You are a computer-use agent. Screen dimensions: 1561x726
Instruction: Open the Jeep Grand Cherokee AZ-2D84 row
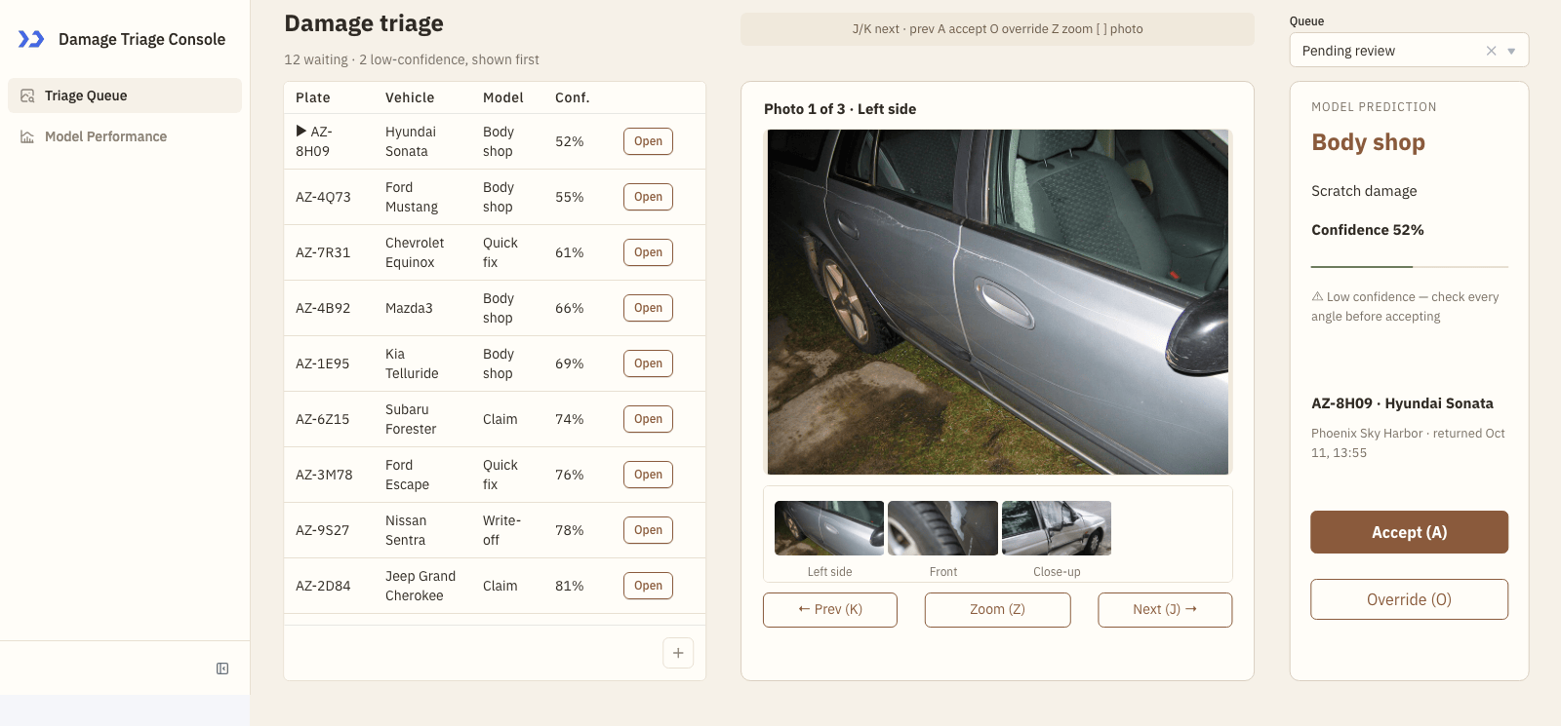(x=648, y=586)
